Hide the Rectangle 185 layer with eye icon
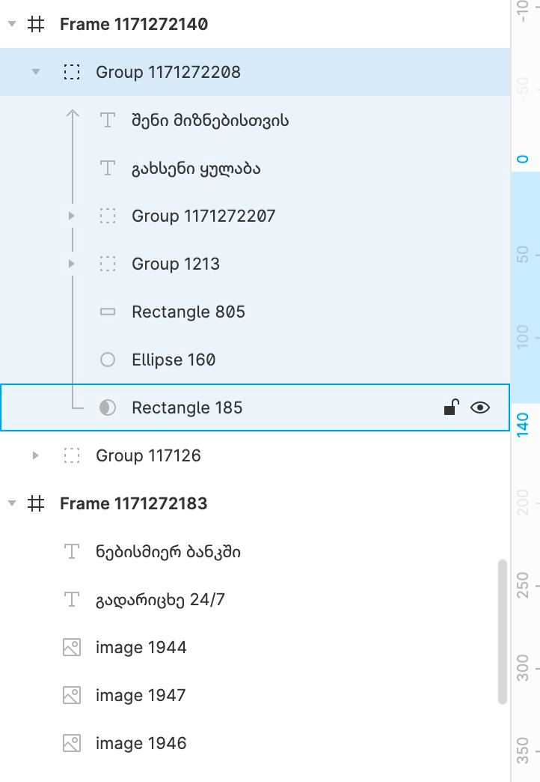Image resolution: width=540 pixels, height=782 pixels. [x=480, y=407]
